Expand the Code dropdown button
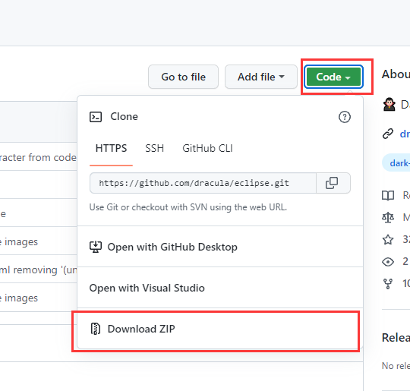The width and height of the screenshot is (410, 391). tap(333, 77)
